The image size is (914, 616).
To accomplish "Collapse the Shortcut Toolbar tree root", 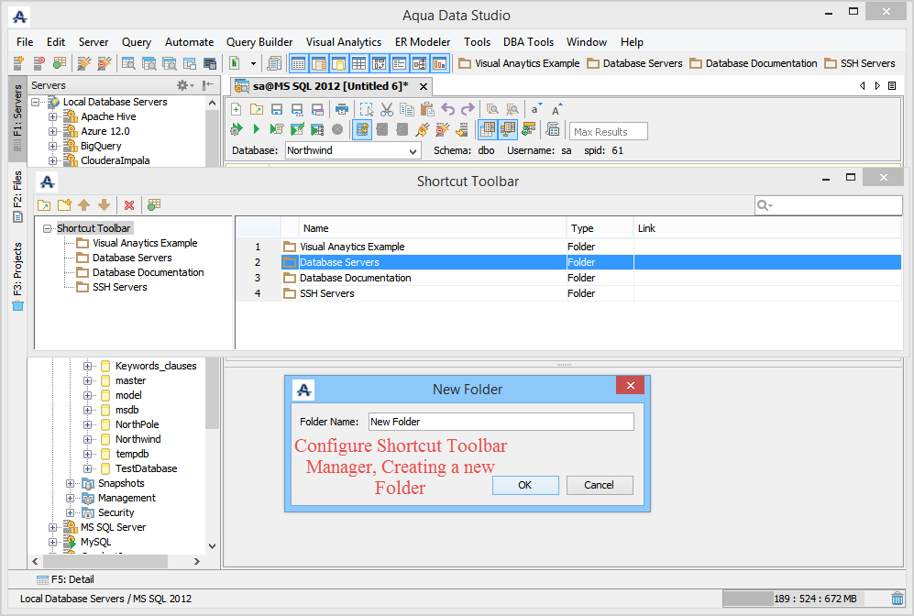I will click(x=48, y=228).
